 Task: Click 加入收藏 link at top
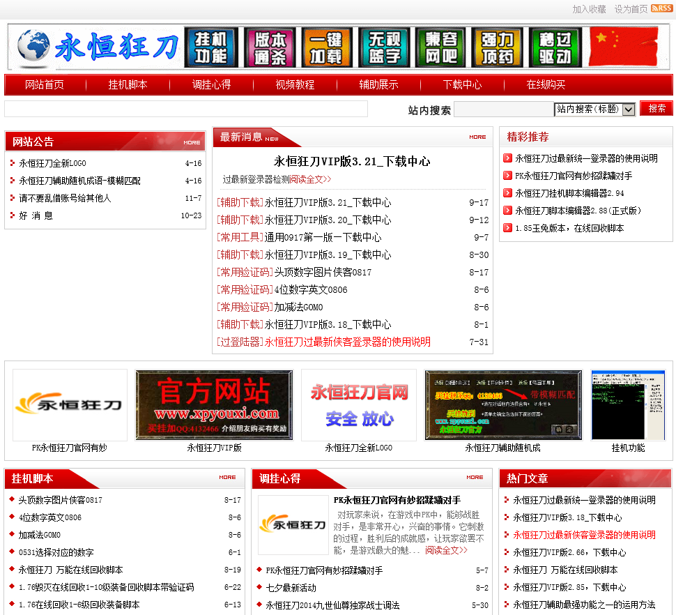[589, 9]
